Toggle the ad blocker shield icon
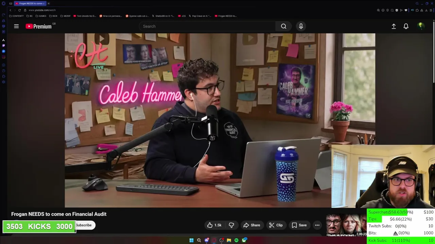The height and width of the screenshot is (244, 435). (397, 10)
